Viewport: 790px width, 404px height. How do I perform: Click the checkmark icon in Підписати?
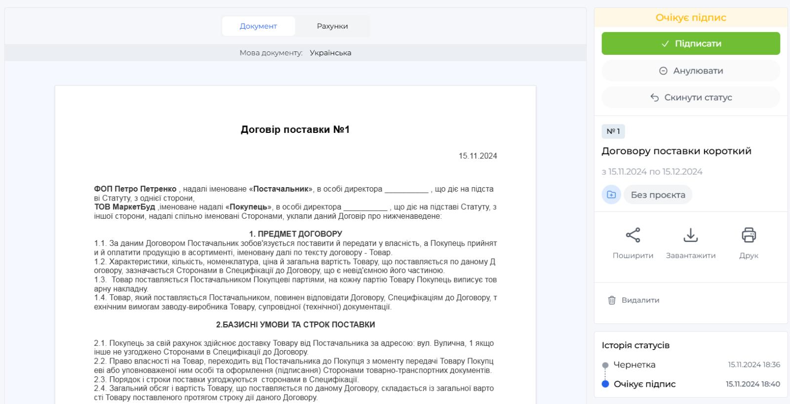click(x=665, y=44)
